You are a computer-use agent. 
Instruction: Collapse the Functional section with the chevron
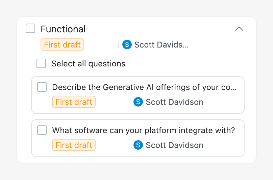coord(239,29)
